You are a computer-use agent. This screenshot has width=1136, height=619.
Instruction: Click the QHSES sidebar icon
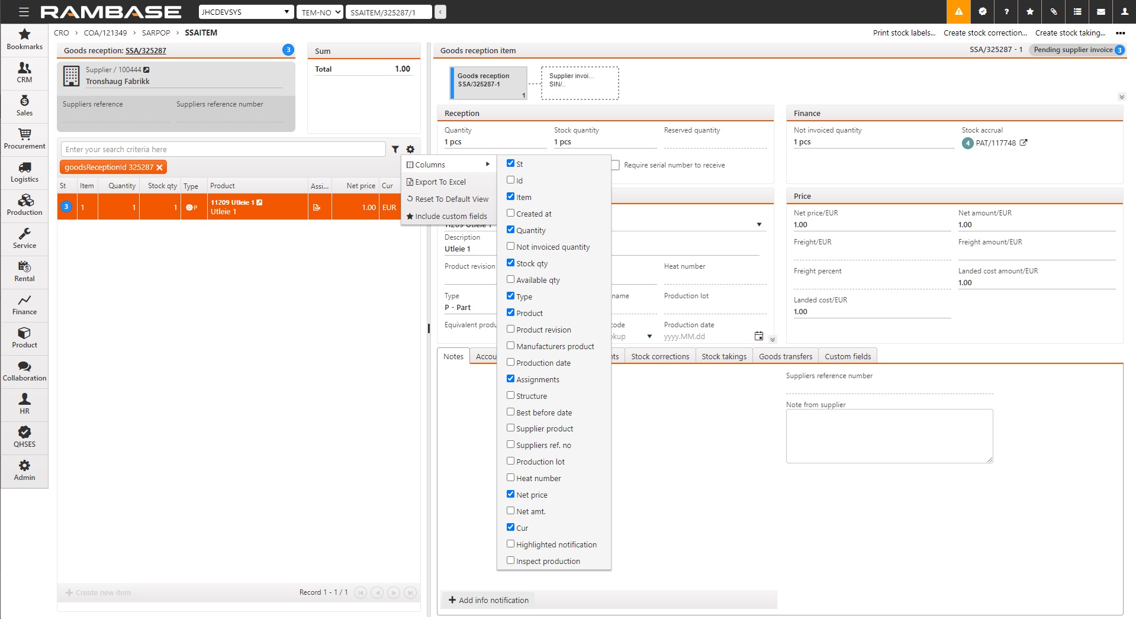24,437
